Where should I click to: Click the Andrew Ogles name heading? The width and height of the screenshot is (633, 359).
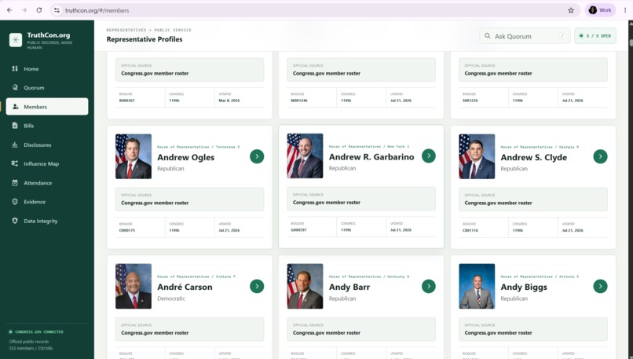click(185, 157)
